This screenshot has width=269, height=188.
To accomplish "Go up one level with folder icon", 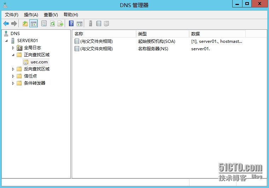I will [x=25, y=23].
